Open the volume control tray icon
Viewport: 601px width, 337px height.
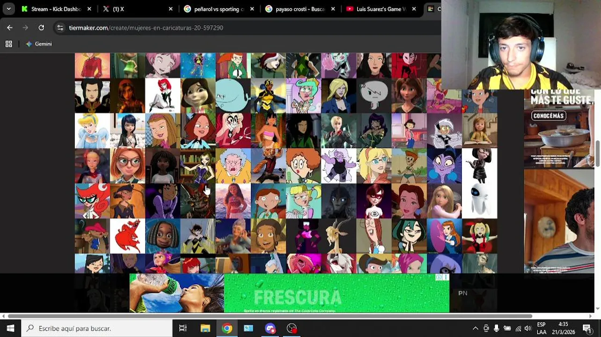(x=528, y=329)
